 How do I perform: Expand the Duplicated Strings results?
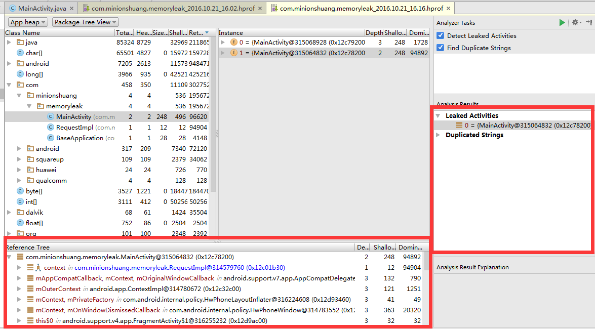[439, 135]
